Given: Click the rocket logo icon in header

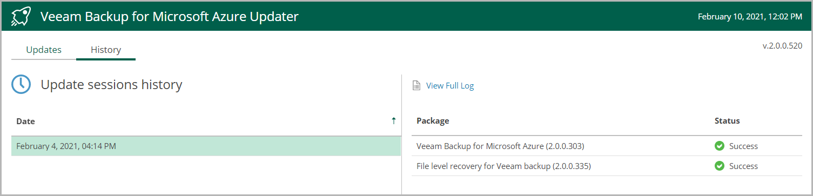Looking at the screenshot, I should point(21,17).
